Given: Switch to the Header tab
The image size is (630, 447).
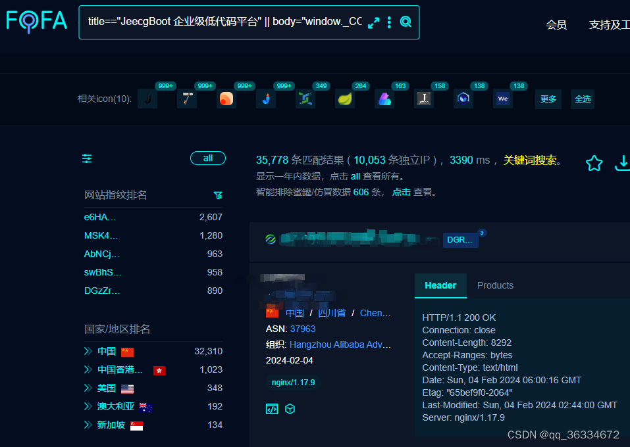Looking at the screenshot, I should coord(440,286).
